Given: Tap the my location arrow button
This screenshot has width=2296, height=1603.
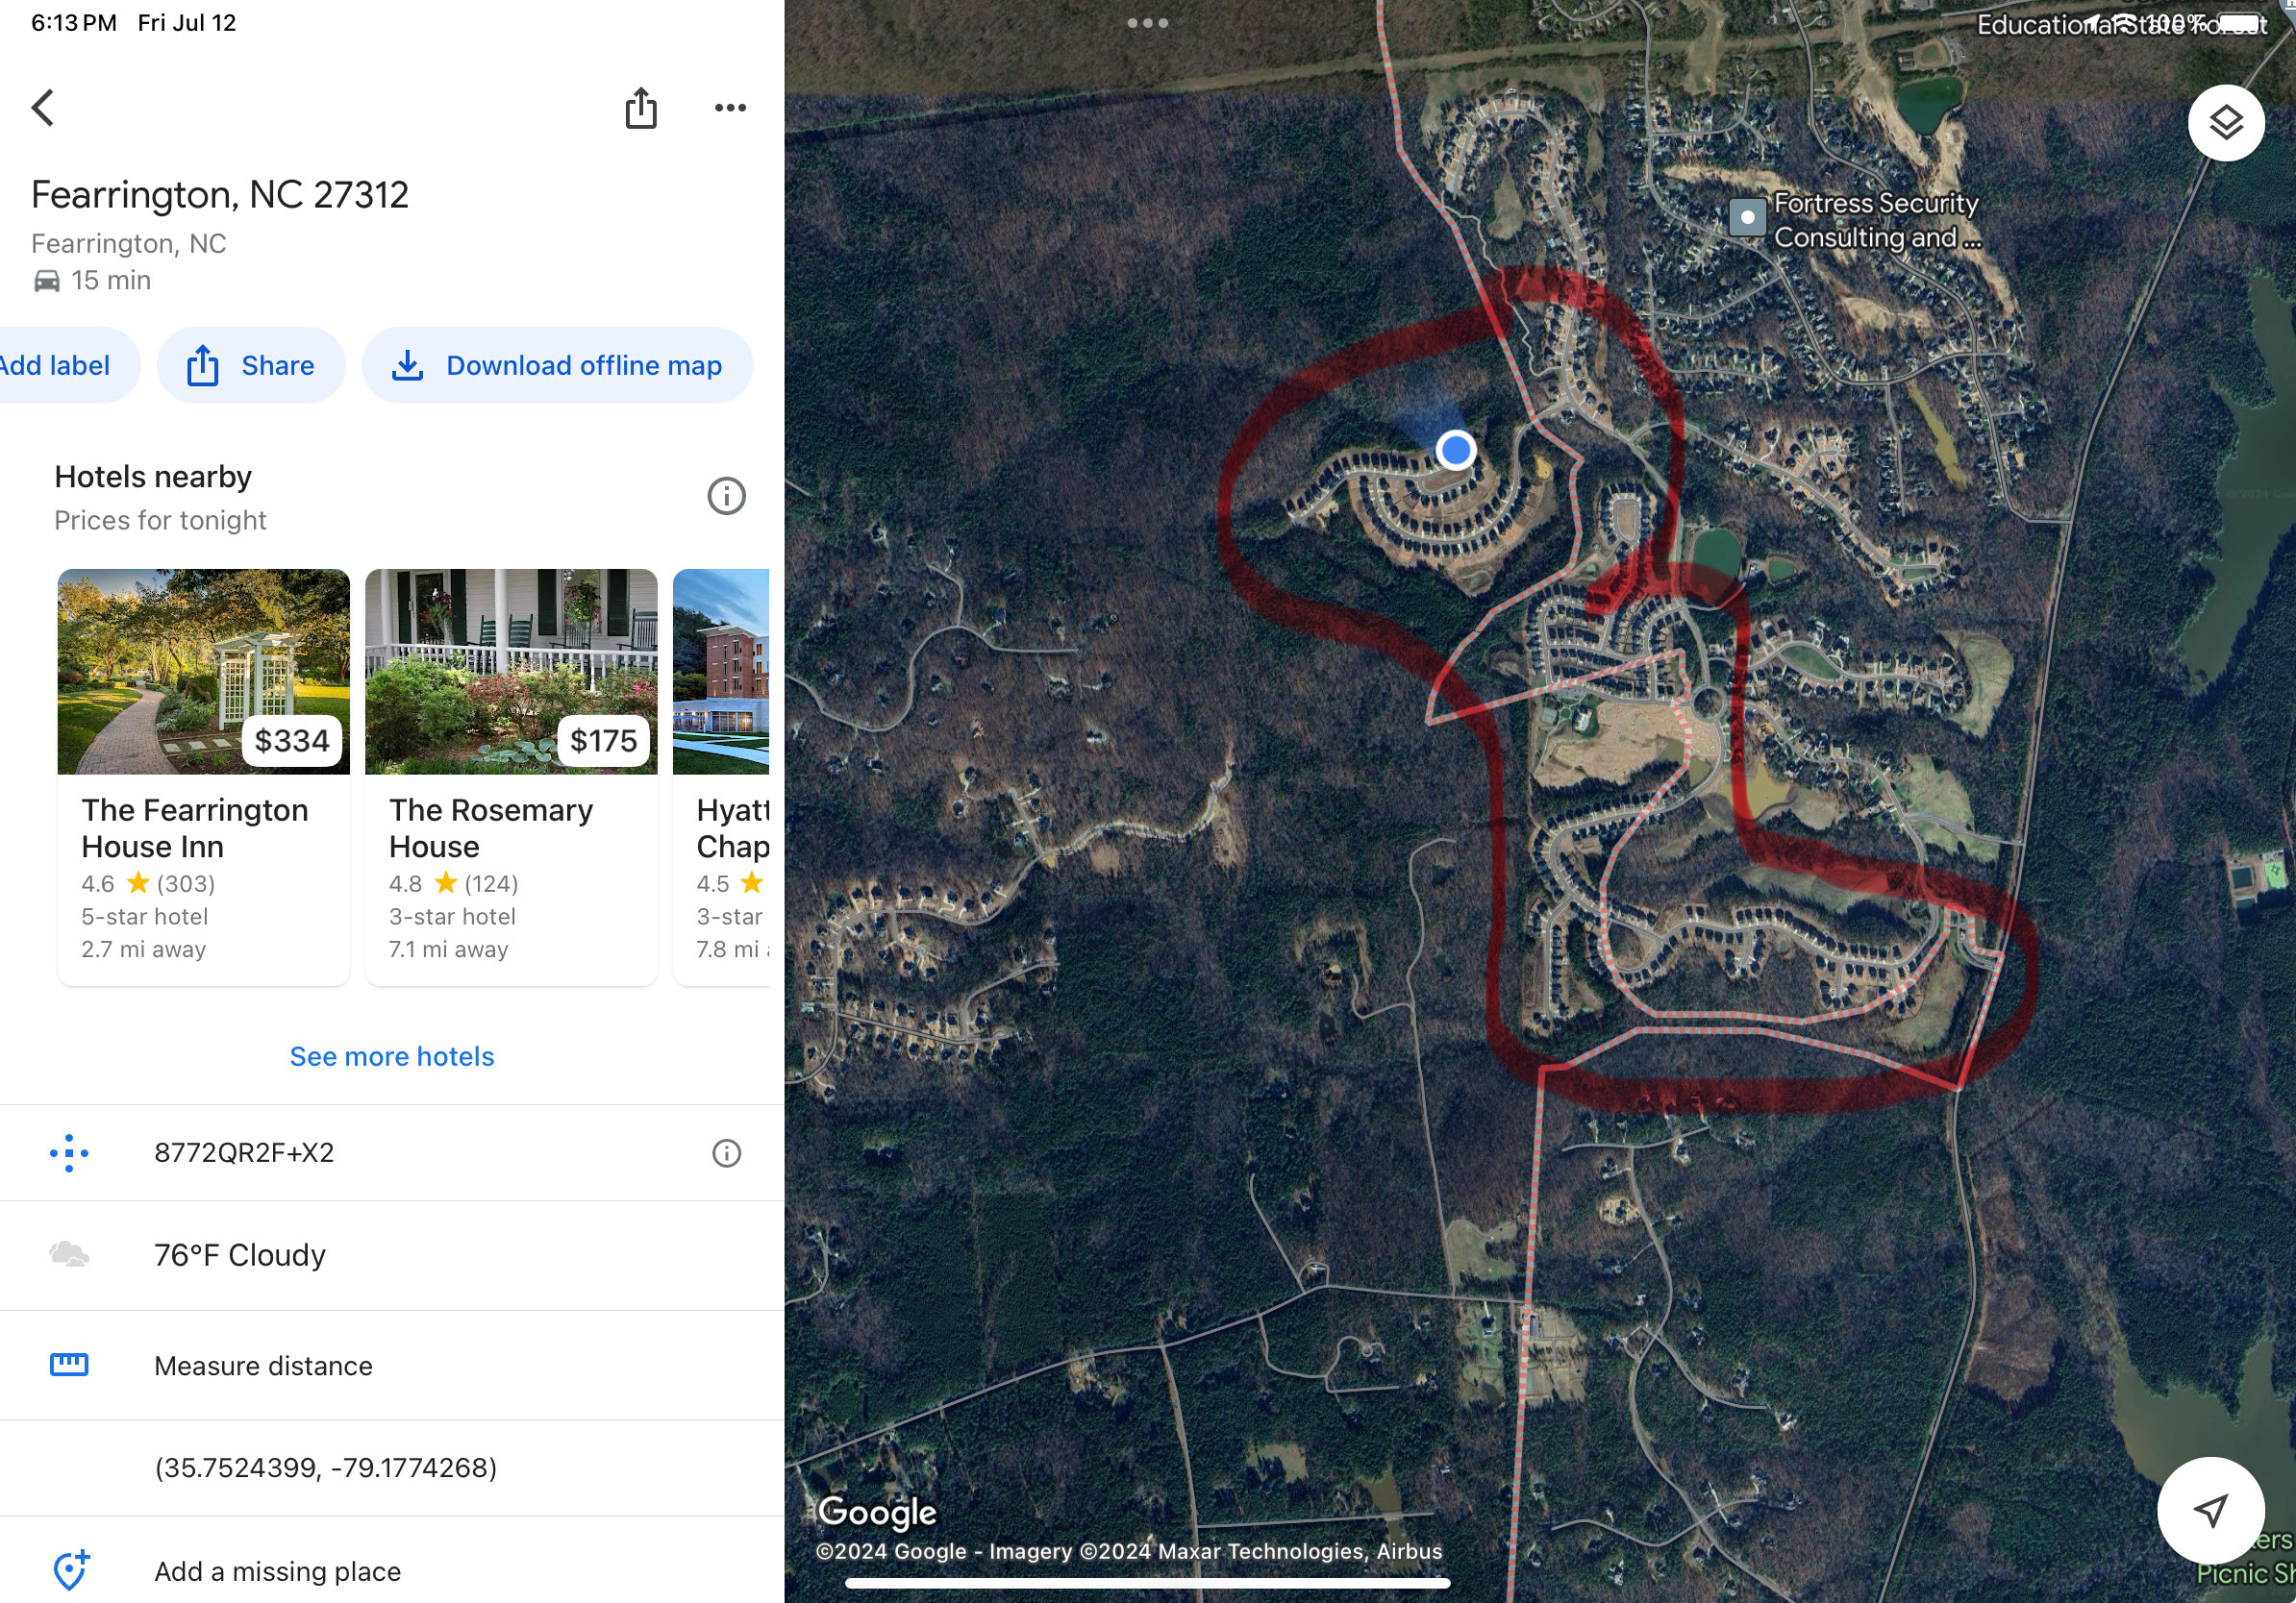Looking at the screenshot, I should pos(2210,1509).
